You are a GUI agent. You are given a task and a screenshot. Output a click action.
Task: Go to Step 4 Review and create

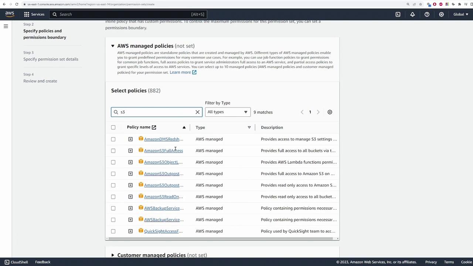(40, 81)
